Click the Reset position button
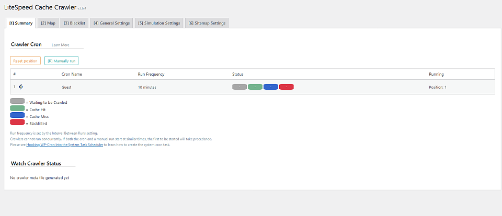Screen dimensions: 502x216 25,61
